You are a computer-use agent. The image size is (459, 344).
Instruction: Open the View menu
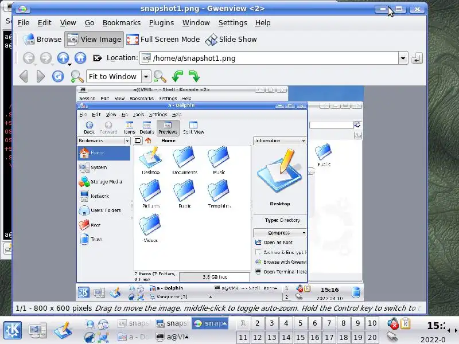pyautogui.click(x=68, y=23)
